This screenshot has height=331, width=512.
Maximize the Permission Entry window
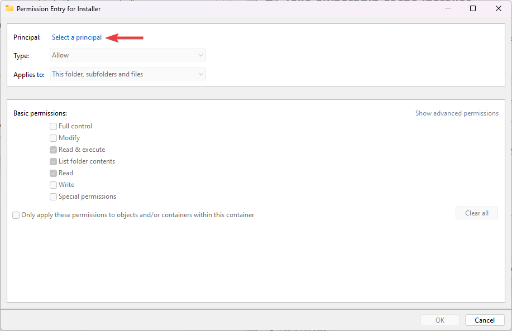tap(473, 8)
